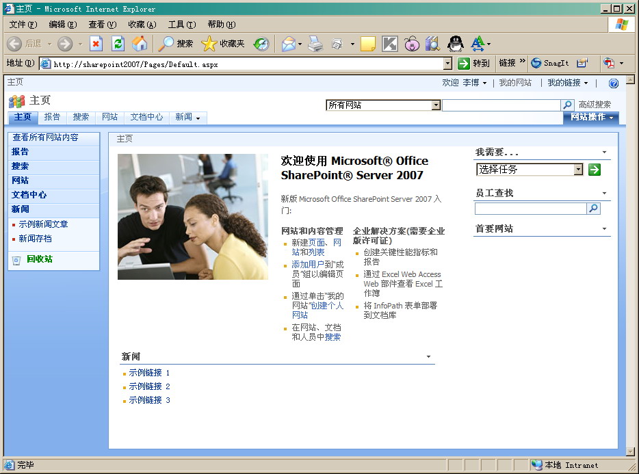The image size is (639, 474).
Task: Open the 收藏夹 star favorites button
Action: tap(223, 44)
